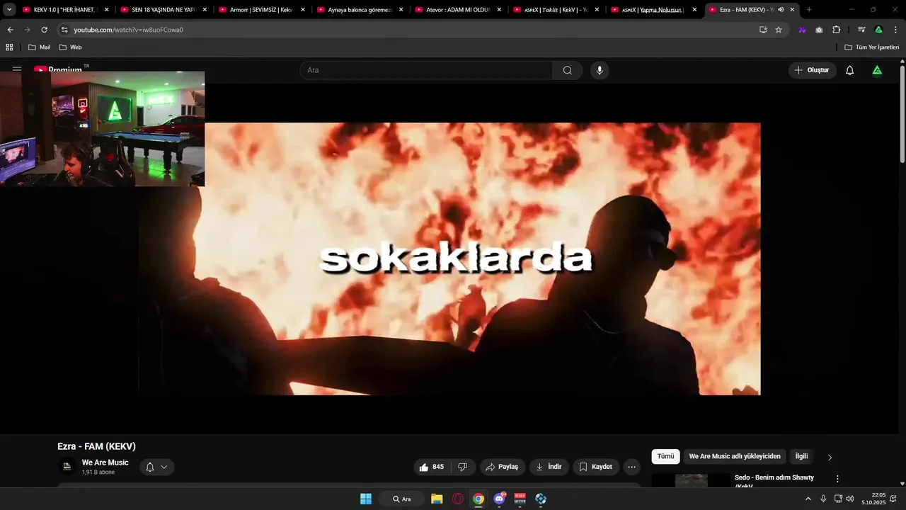
Task: Open the Sedo video thumbnail in sidebar
Action: pos(691,481)
